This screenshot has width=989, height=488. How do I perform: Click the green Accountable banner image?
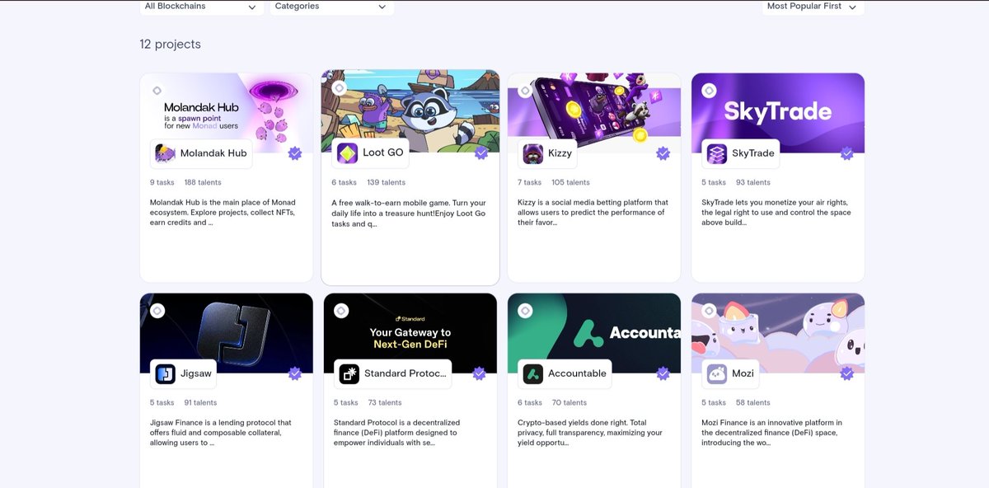click(594, 333)
